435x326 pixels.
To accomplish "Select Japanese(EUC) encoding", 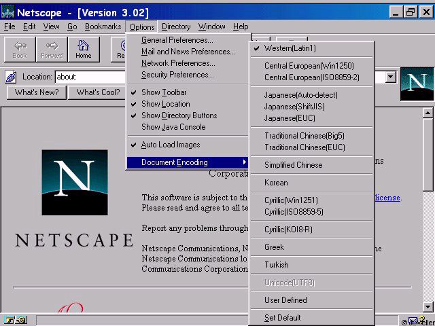I will (x=311, y=118).
